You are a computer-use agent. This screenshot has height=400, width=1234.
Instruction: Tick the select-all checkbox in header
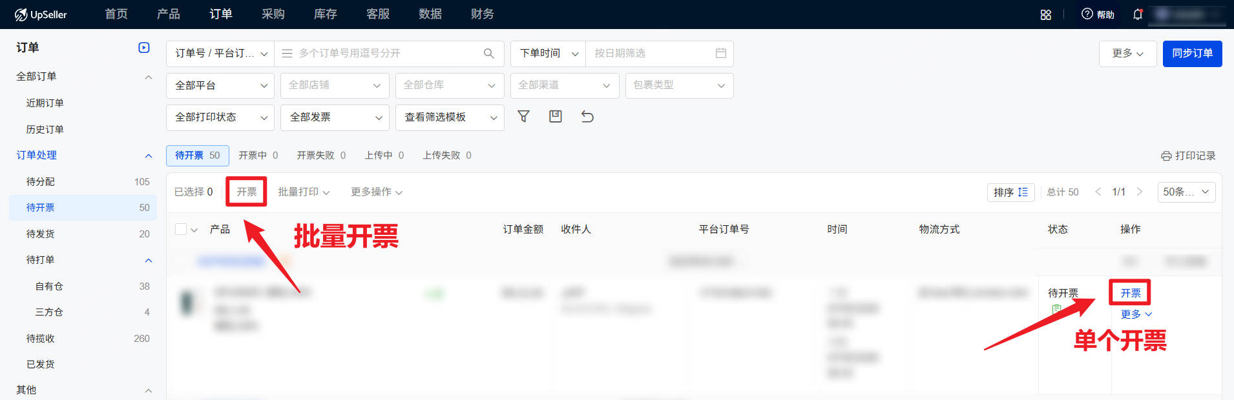click(181, 229)
